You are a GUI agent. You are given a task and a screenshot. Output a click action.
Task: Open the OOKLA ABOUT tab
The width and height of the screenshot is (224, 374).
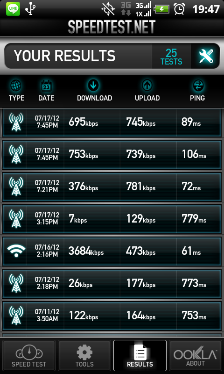coord(196,355)
